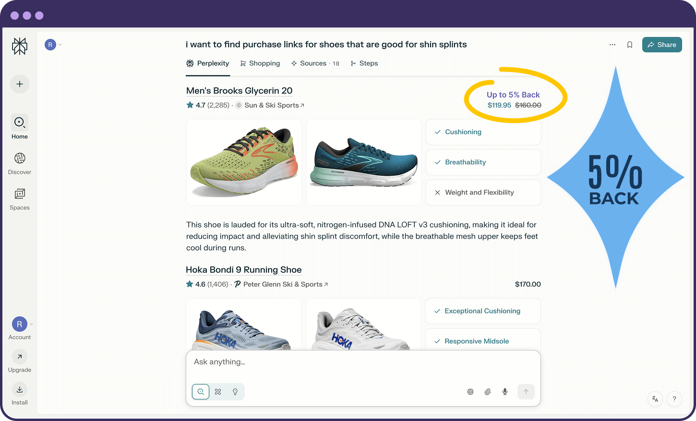Open the Peter Glenn Ski & Sports link
696x421 pixels.
(286, 284)
